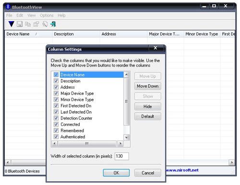Click the column list scroll right arrow
Screen dimensions: 240x185
tap(120, 143)
